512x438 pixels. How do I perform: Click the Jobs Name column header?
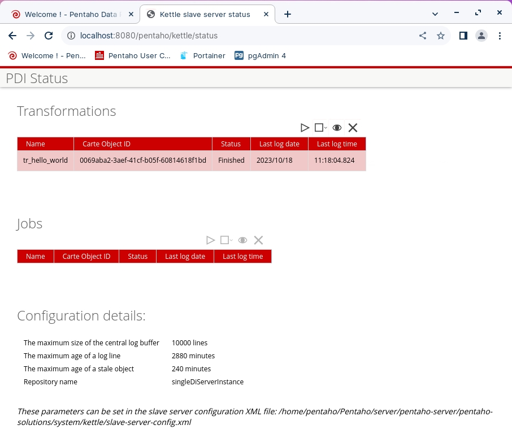tap(35, 257)
